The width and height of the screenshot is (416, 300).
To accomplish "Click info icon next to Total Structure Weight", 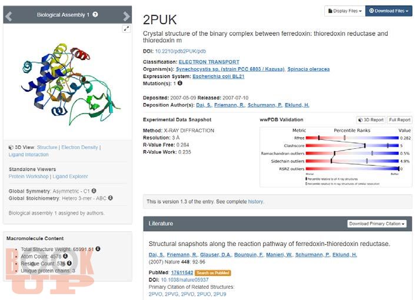I will pyautogui.click(x=98, y=249).
